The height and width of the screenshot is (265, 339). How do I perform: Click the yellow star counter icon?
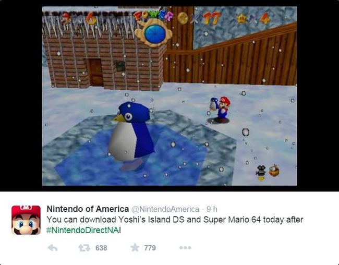coord(242,19)
